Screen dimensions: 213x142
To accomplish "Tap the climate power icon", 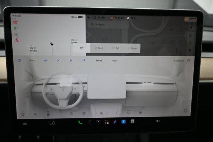I will point(19,61).
